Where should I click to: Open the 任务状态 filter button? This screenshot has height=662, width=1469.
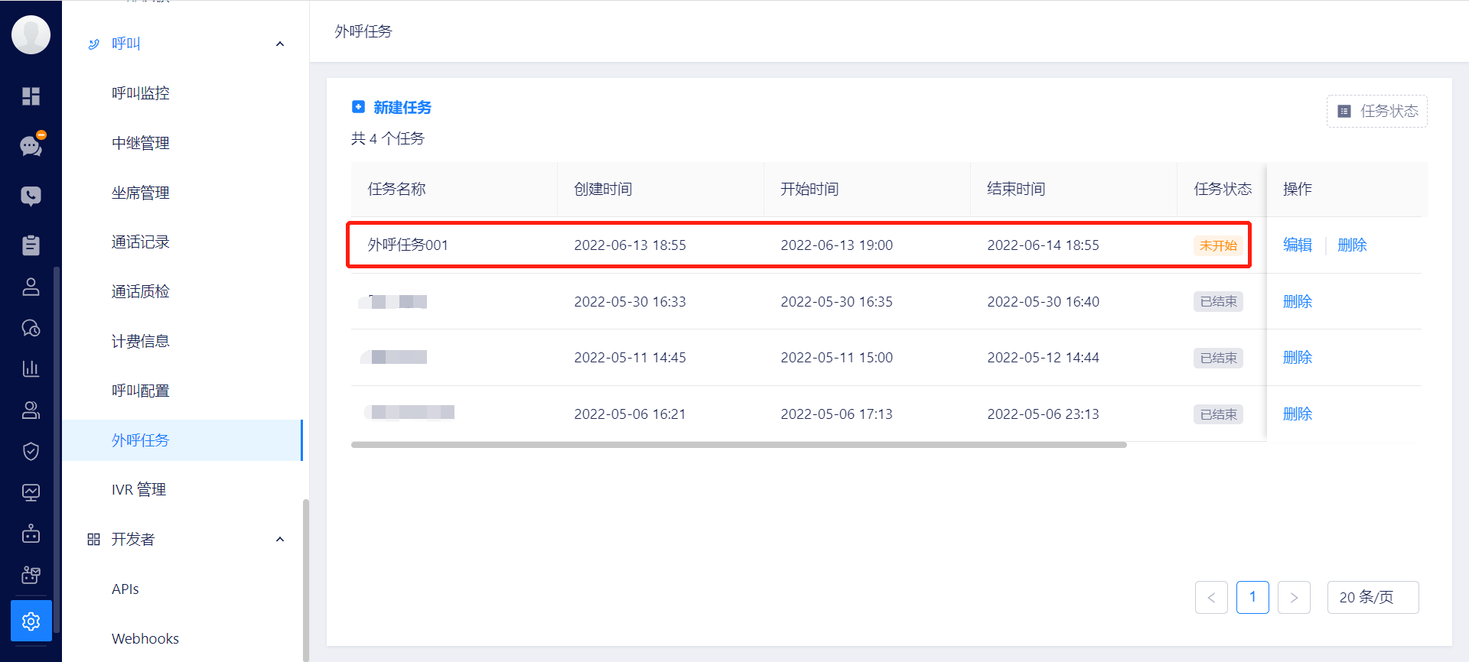pos(1376,111)
